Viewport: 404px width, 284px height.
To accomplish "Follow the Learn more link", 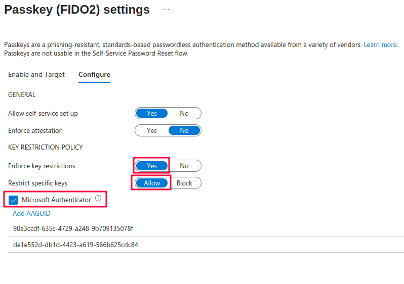I will pos(380,45).
